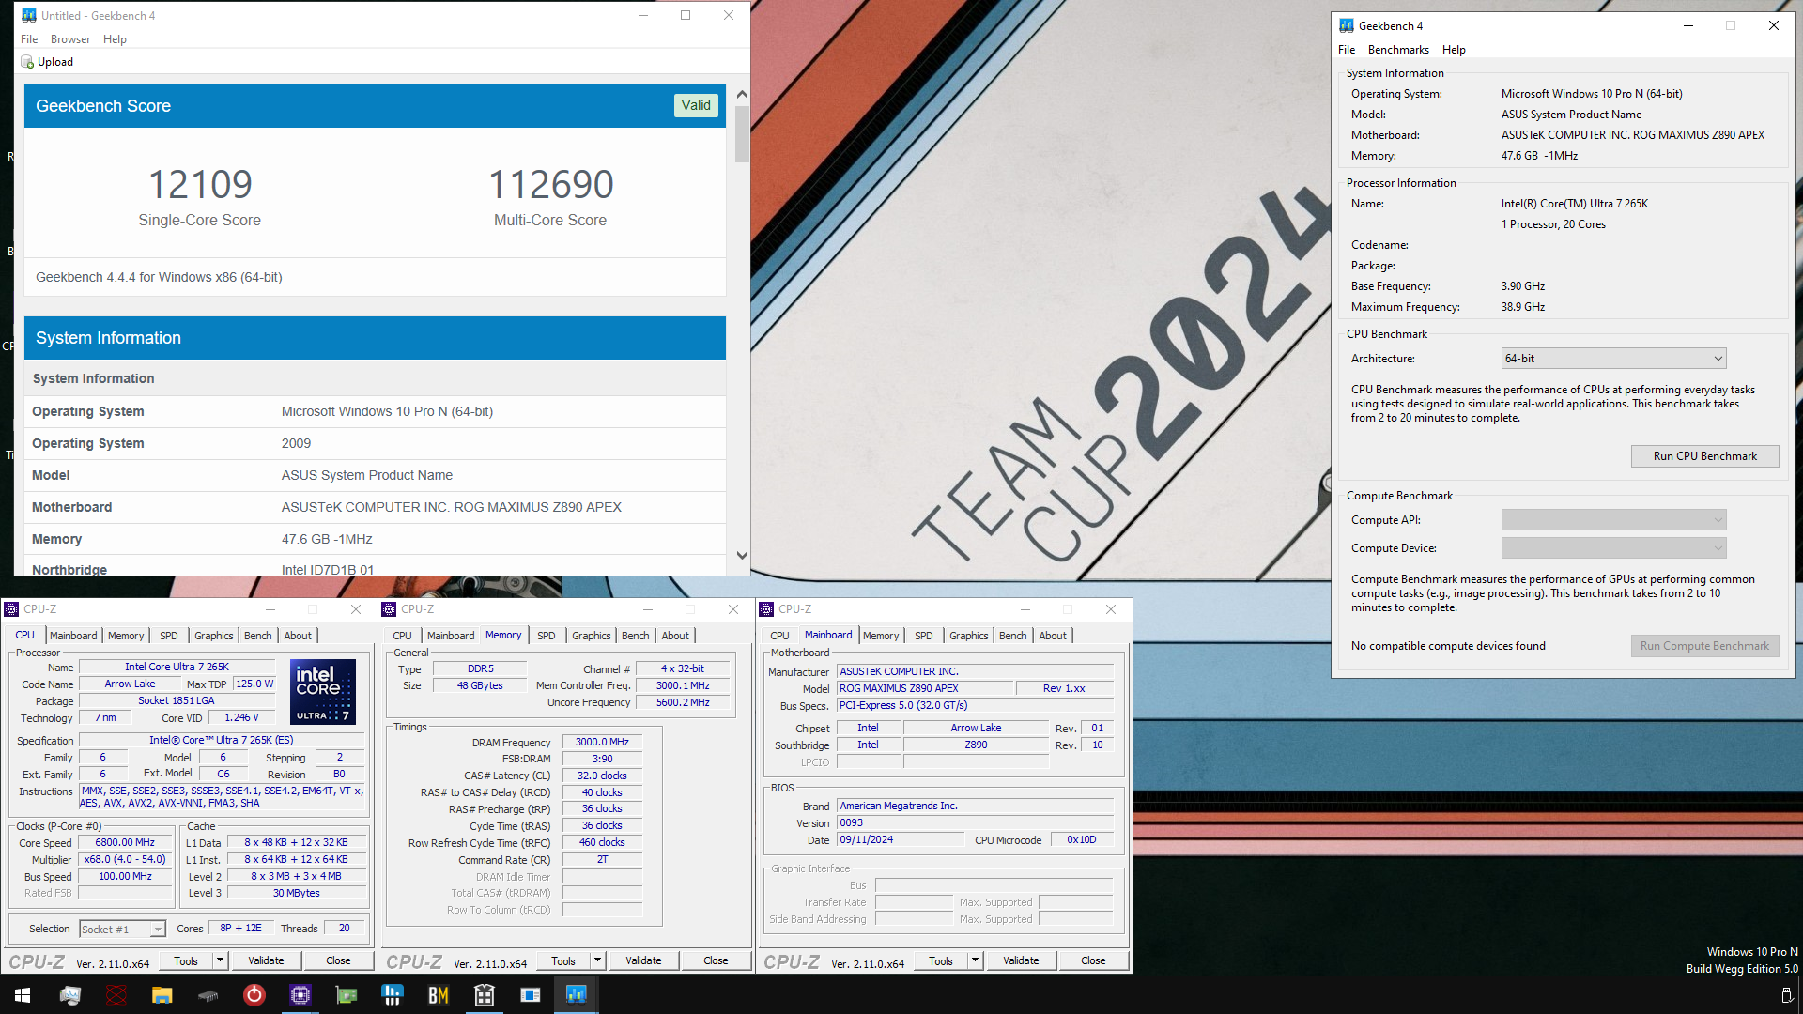Click the Motherboard row in System Information
The height and width of the screenshot is (1014, 1803).
375,507
